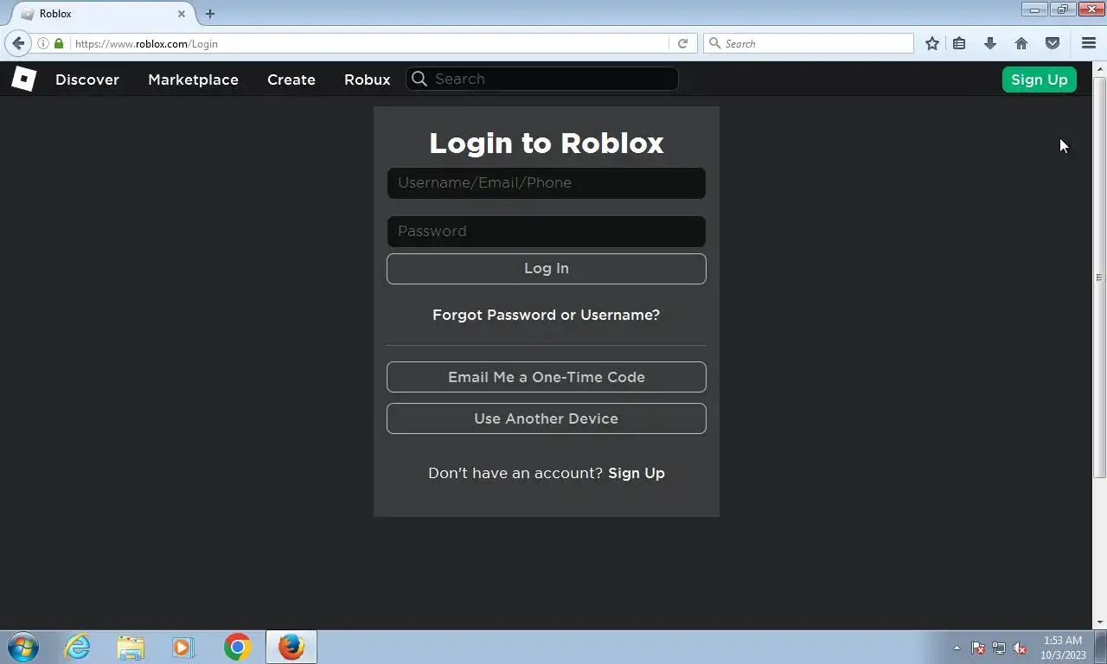
Task: Open File Explorer from taskbar
Action: [131, 647]
